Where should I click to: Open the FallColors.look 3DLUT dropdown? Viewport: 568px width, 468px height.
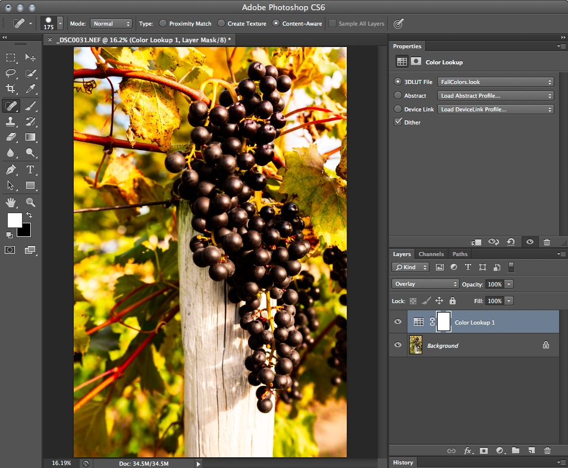495,82
